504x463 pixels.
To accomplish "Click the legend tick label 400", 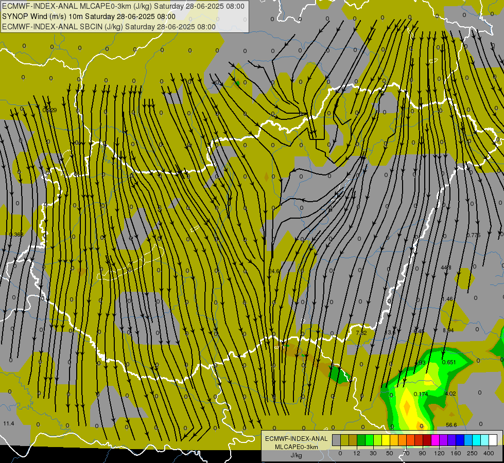I will (x=489, y=453).
